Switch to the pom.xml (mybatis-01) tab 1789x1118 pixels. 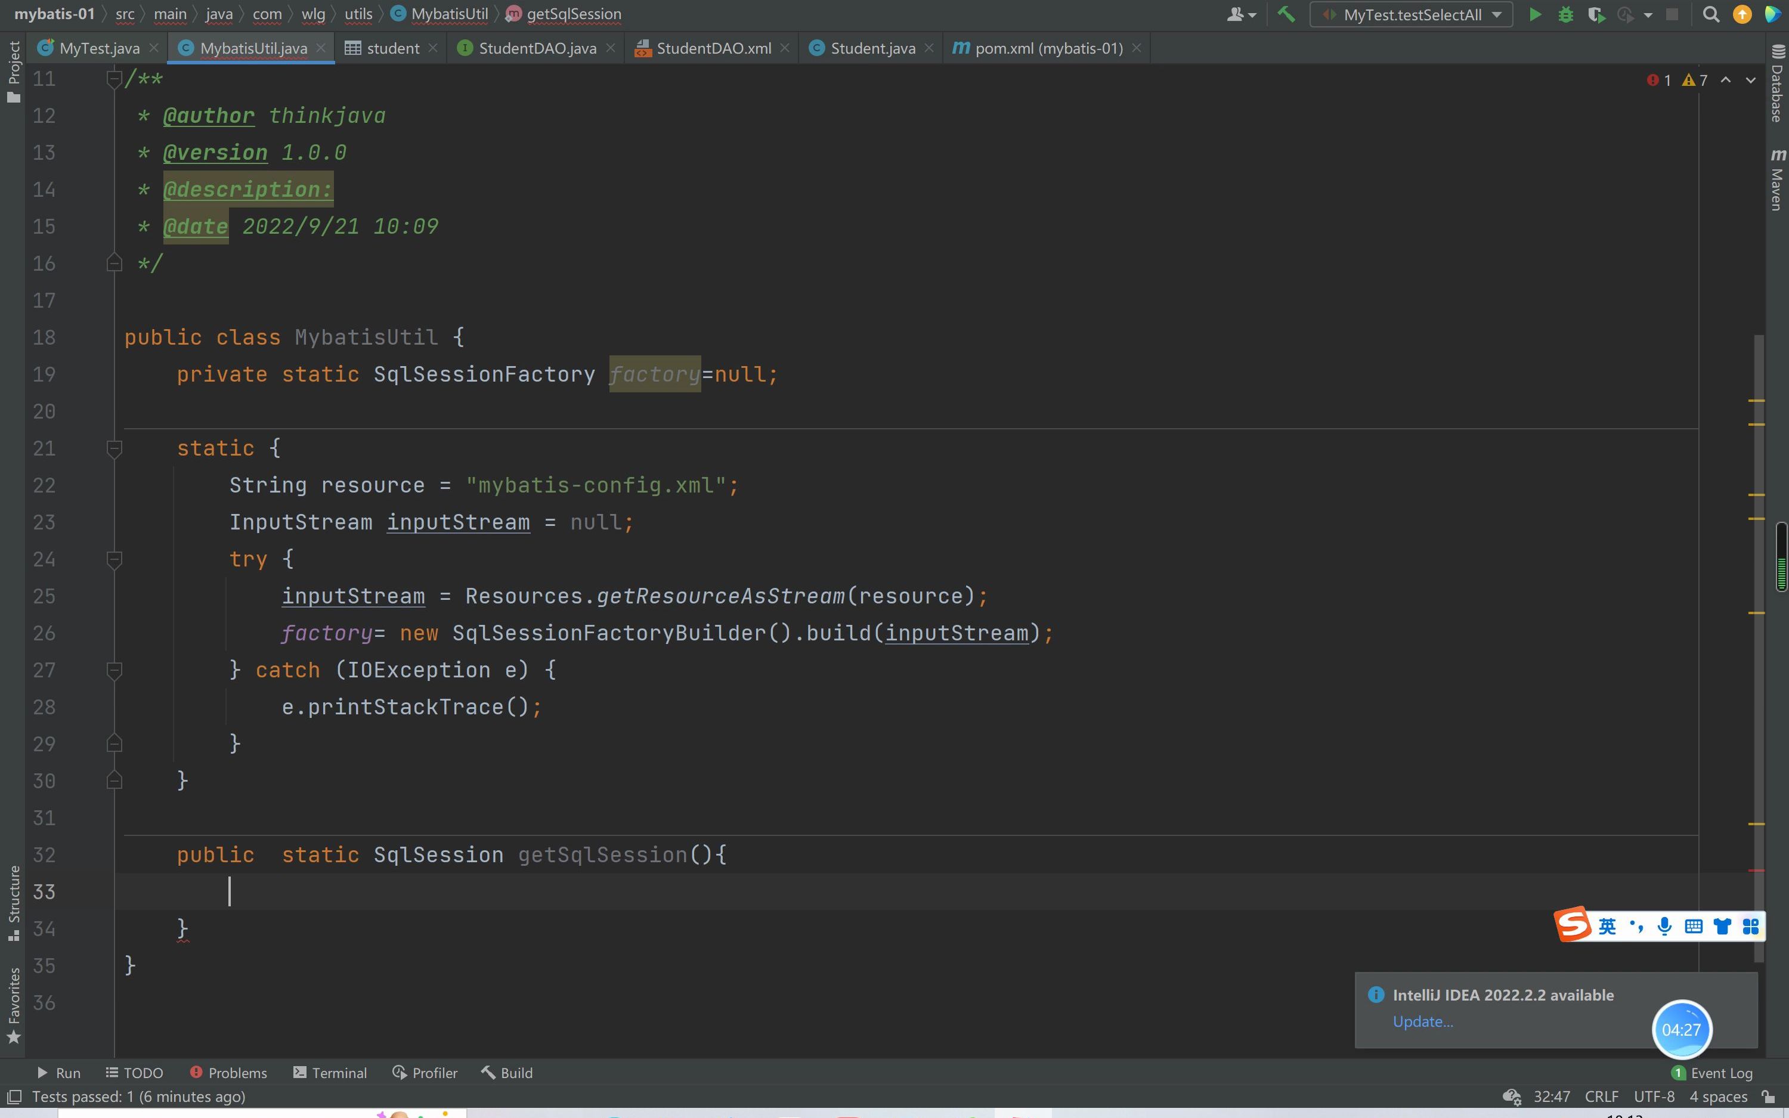(x=1048, y=48)
